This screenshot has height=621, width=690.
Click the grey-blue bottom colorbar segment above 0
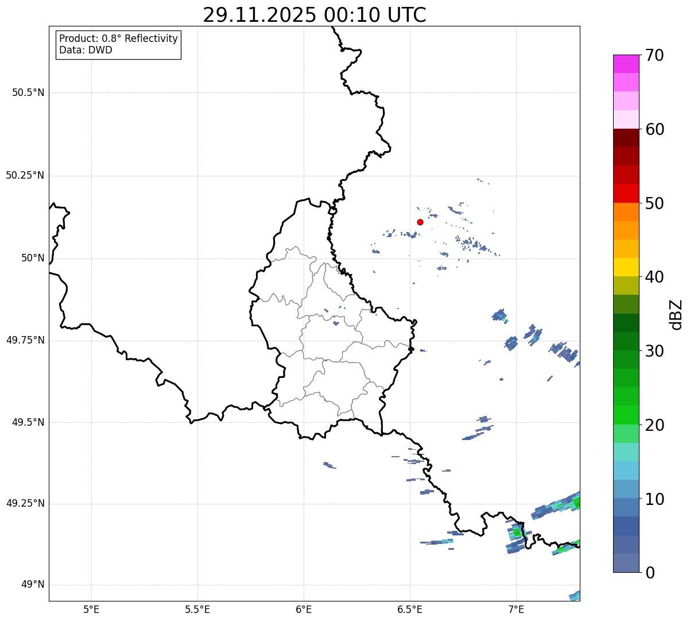[626, 563]
